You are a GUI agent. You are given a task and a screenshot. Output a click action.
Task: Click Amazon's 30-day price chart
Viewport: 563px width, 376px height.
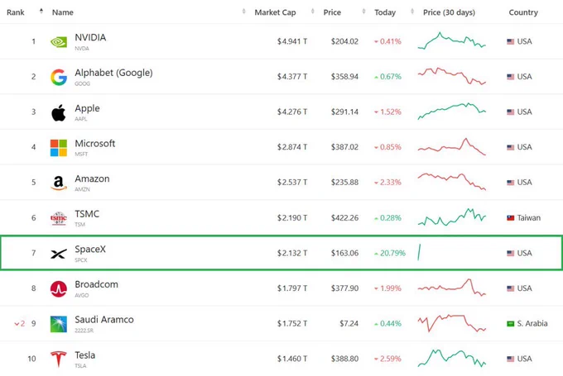[452, 181]
